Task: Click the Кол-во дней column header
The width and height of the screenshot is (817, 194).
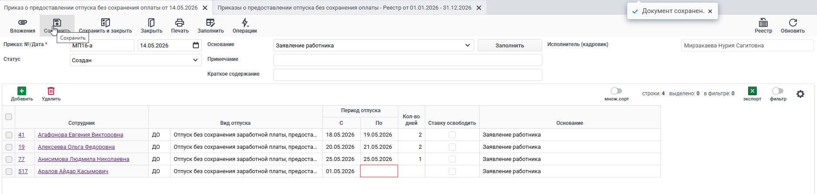Action: (x=411, y=120)
